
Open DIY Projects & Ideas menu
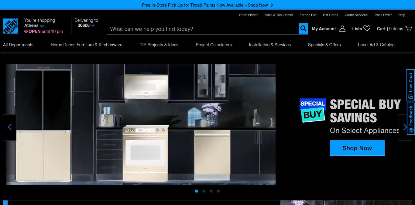point(159,45)
